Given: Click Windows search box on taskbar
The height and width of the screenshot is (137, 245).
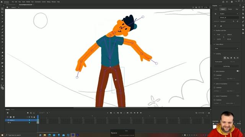Looking at the screenshot, I should pos(21,135).
